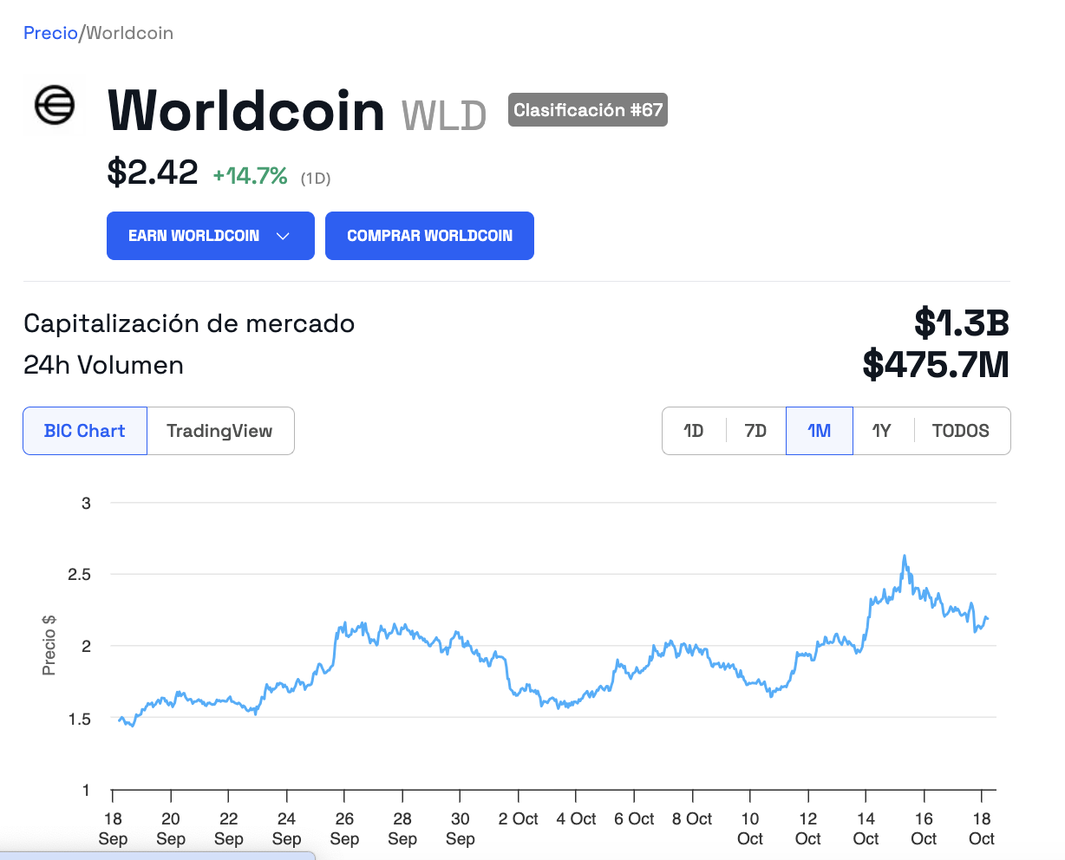Select the 7D time range
1065x860 pixels.
coord(755,431)
